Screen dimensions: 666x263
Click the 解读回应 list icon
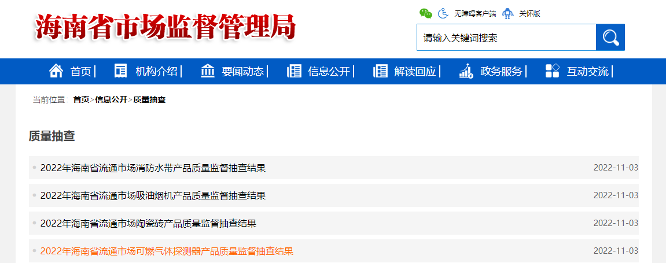[x=380, y=71]
